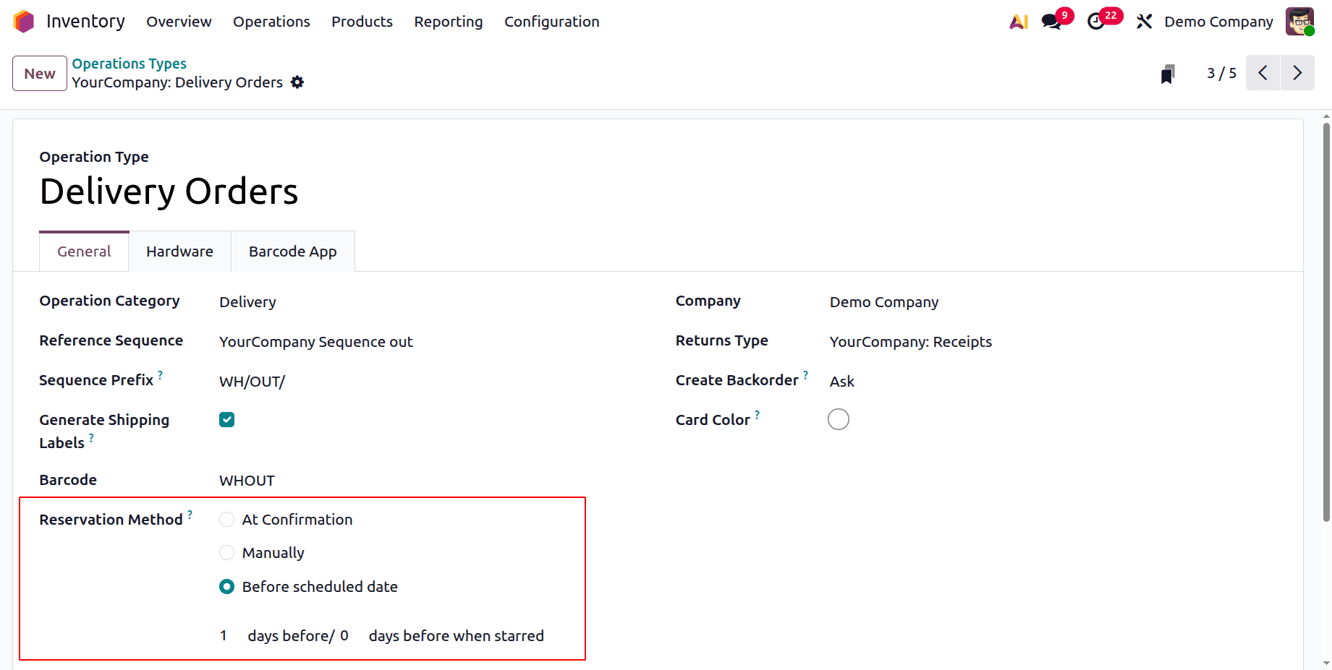Viewport: 1332px width, 670px height.
Task: Open the Inventory app home icon
Action: (24, 22)
